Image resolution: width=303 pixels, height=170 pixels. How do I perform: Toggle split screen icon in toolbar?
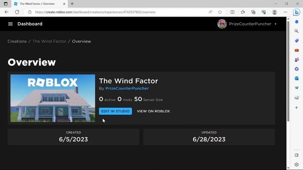tap(232, 12)
